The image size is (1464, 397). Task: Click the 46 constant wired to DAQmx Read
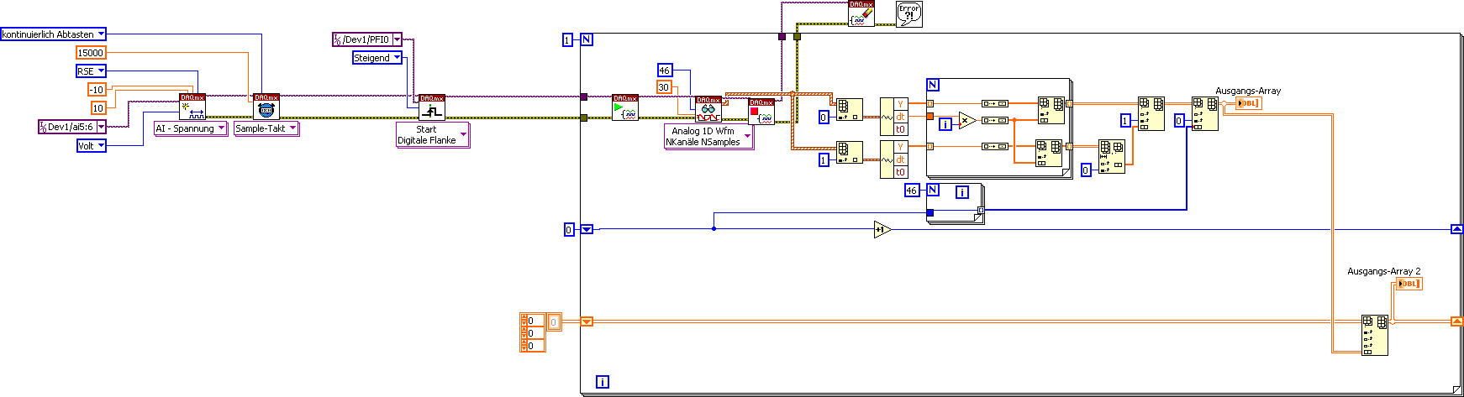point(665,71)
